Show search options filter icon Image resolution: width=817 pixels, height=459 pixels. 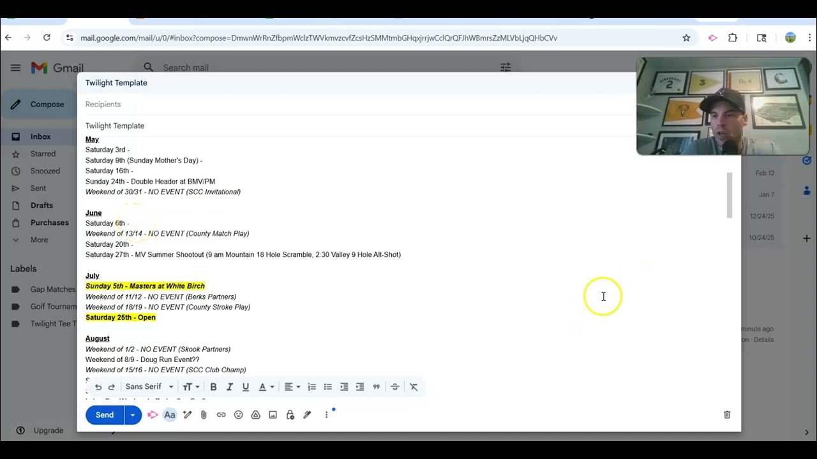506,67
